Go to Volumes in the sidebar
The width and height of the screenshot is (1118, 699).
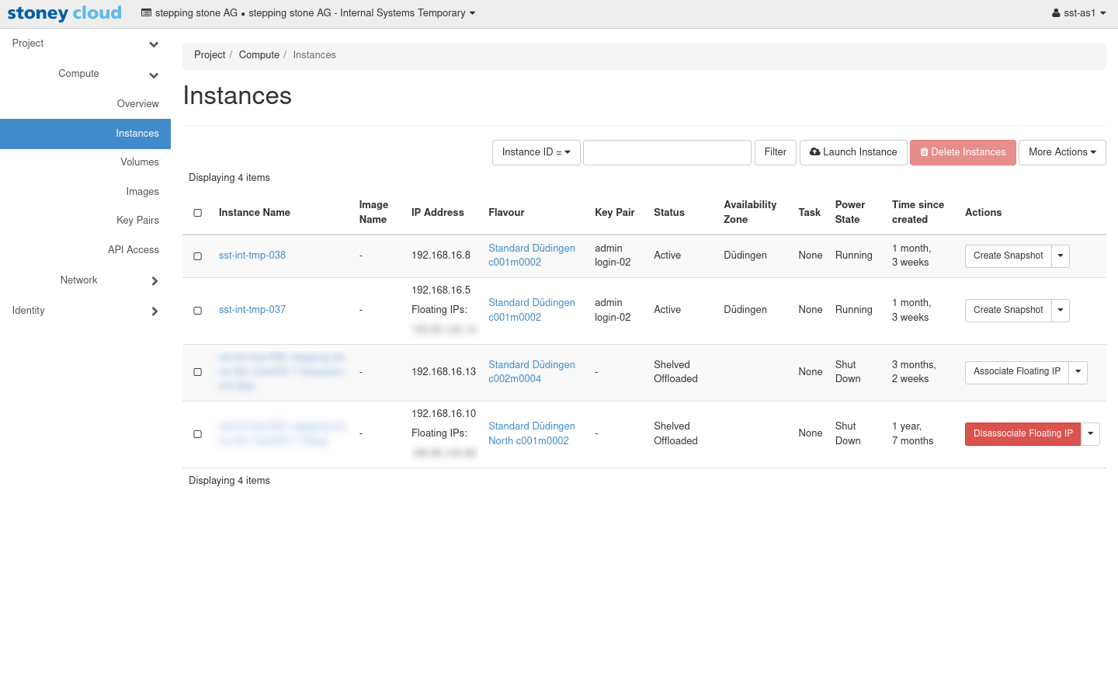coord(140,162)
